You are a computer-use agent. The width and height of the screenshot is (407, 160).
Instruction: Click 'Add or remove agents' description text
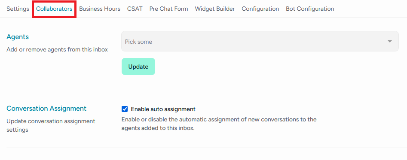point(57,49)
